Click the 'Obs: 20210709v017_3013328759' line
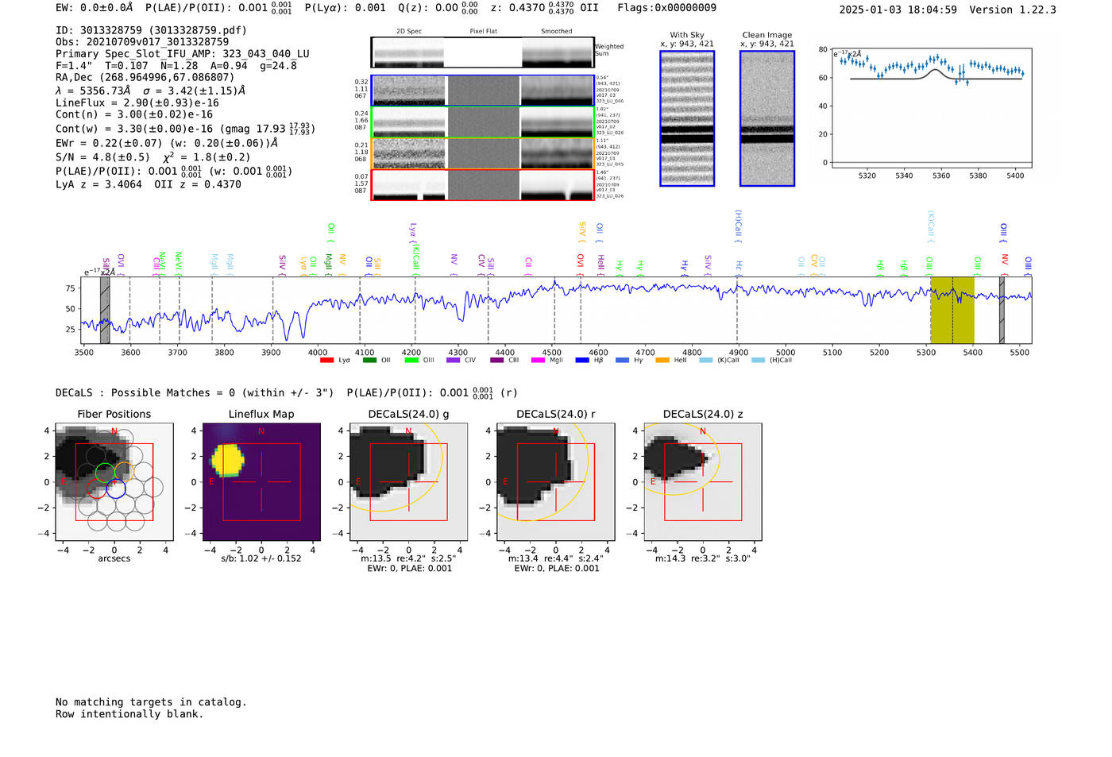This screenshot has height=757, width=1112. [142, 42]
